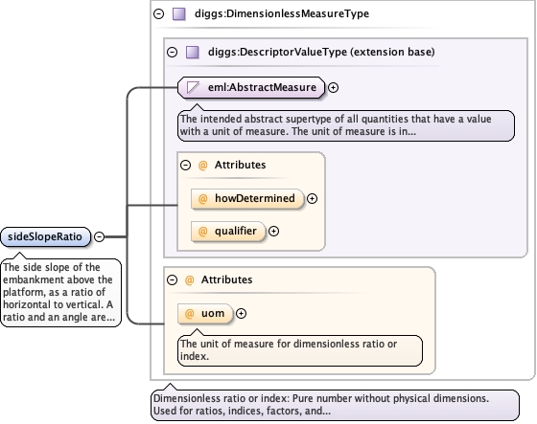Click the @ icon of the lower Attributes group
This screenshot has height=424, width=537.
pyautogui.click(x=190, y=280)
